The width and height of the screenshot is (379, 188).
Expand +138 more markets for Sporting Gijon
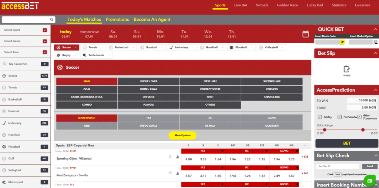(305, 157)
